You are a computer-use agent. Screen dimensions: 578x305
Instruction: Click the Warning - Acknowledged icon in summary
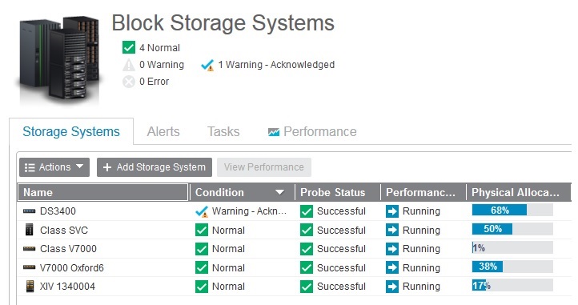(x=207, y=66)
